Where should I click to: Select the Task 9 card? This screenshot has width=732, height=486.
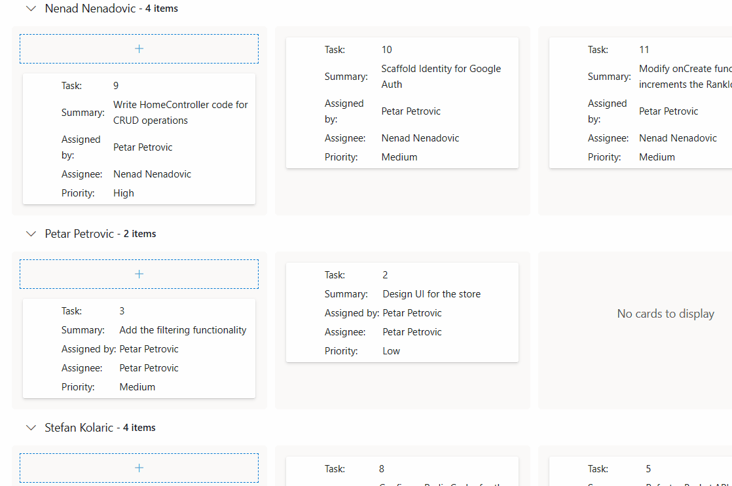pyautogui.click(x=139, y=139)
